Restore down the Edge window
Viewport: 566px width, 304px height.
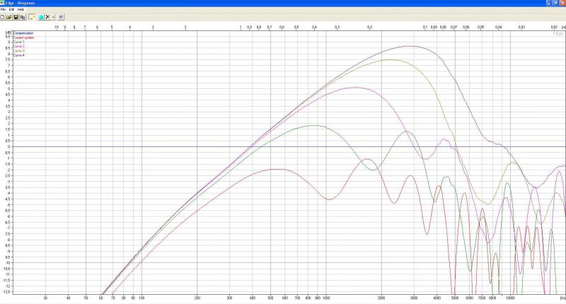pyautogui.click(x=555, y=3)
